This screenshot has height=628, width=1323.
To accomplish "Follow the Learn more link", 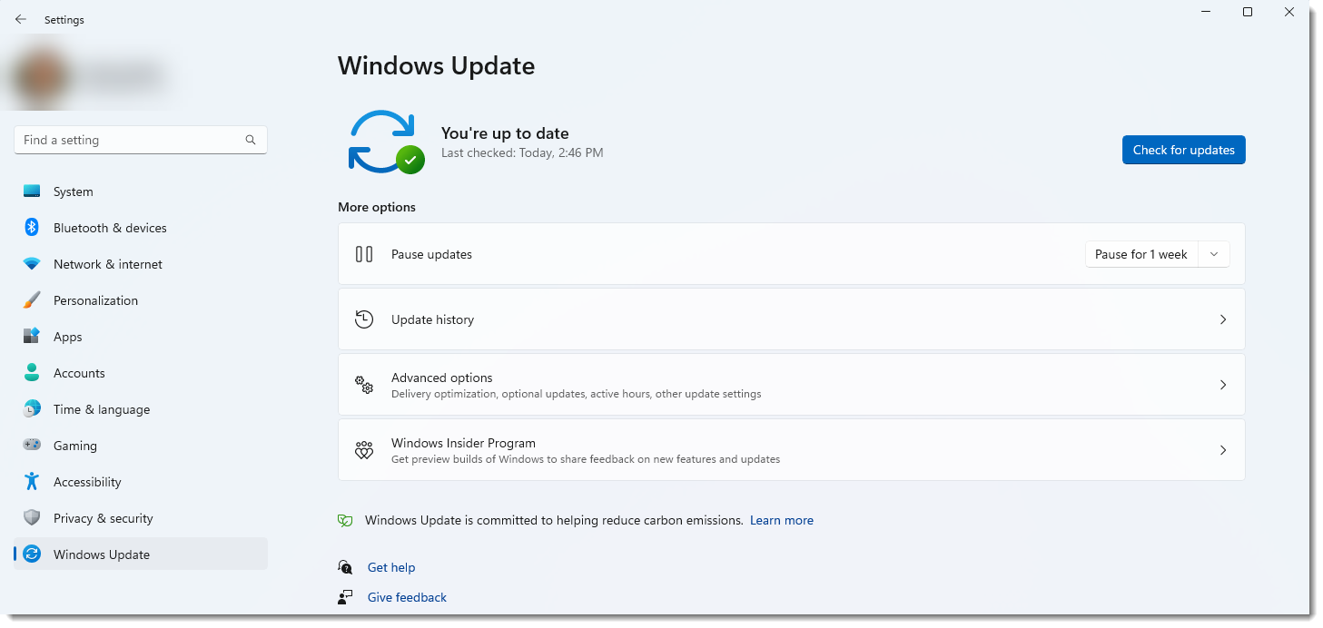I will (x=782, y=521).
